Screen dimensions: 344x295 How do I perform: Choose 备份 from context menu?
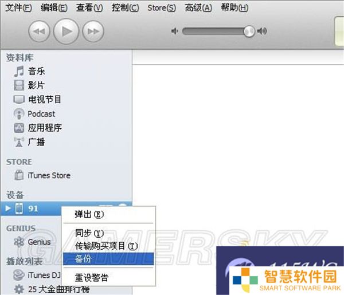click(x=108, y=259)
